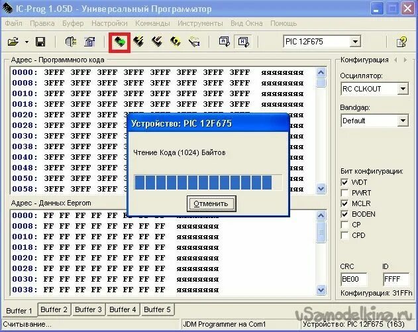This screenshot has width=418, height=332.
Task: Open the PIC 12F675 device dropdown
Action: click(355, 42)
